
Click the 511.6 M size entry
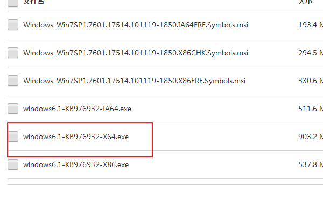(310, 109)
